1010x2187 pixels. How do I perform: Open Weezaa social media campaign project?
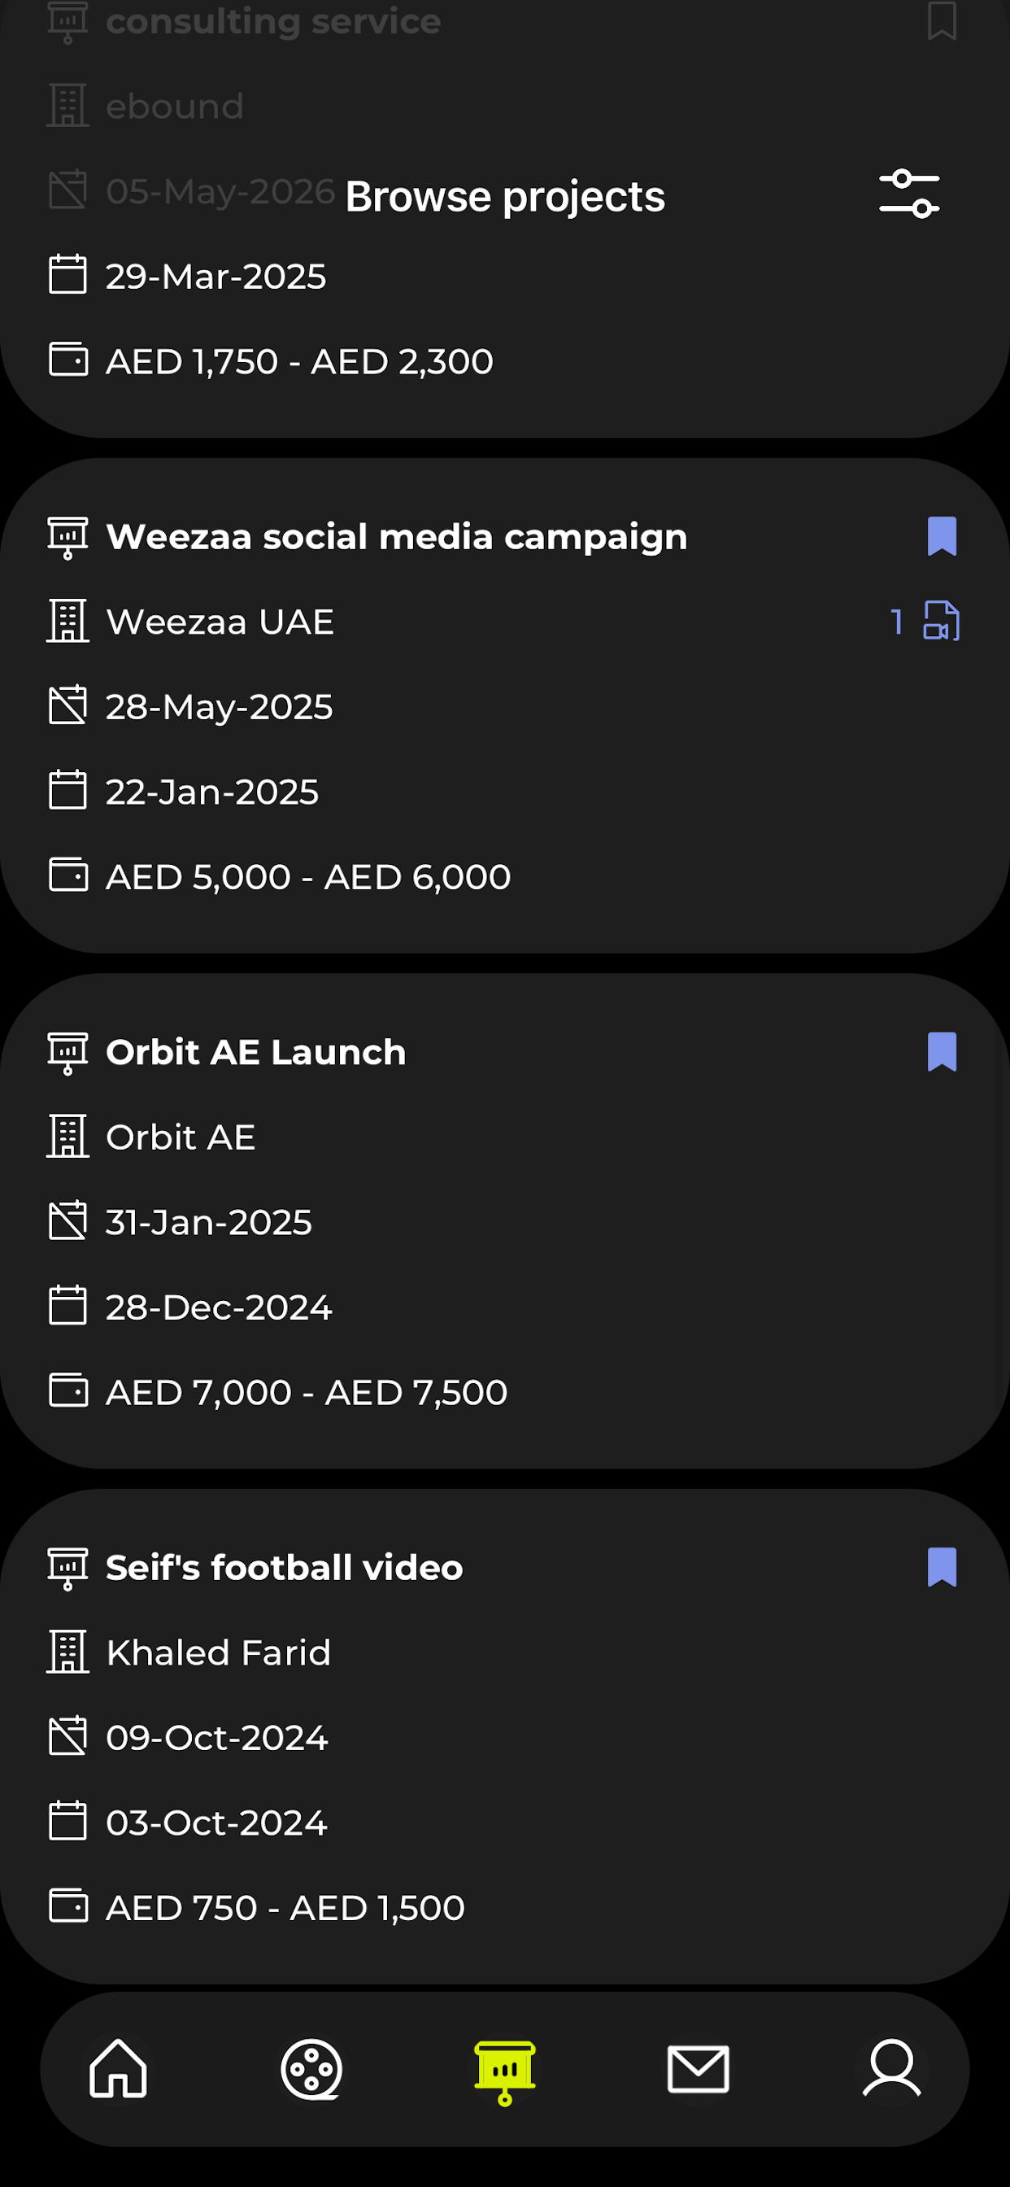[396, 536]
